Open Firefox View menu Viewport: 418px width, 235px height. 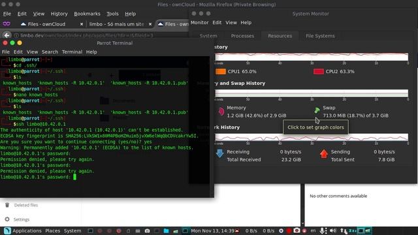[x=39, y=14]
